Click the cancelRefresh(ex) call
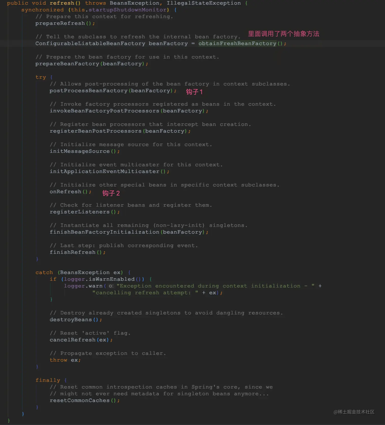The height and width of the screenshot is (425, 385). (x=81, y=340)
